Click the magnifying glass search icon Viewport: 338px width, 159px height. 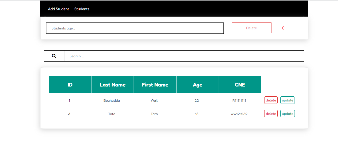pyautogui.click(x=54, y=56)
